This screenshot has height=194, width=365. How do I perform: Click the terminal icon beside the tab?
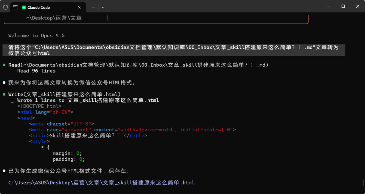pyautogui.click(x=15, y=7)
